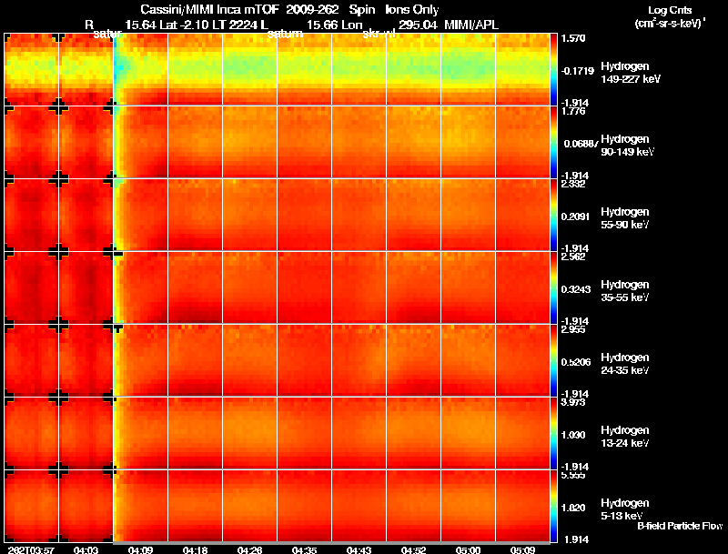Image resolution: width=728 pixels, height=554 pixels.
Task: Click the L-shell value '15.66'
Action: click(x=322, y=25)
